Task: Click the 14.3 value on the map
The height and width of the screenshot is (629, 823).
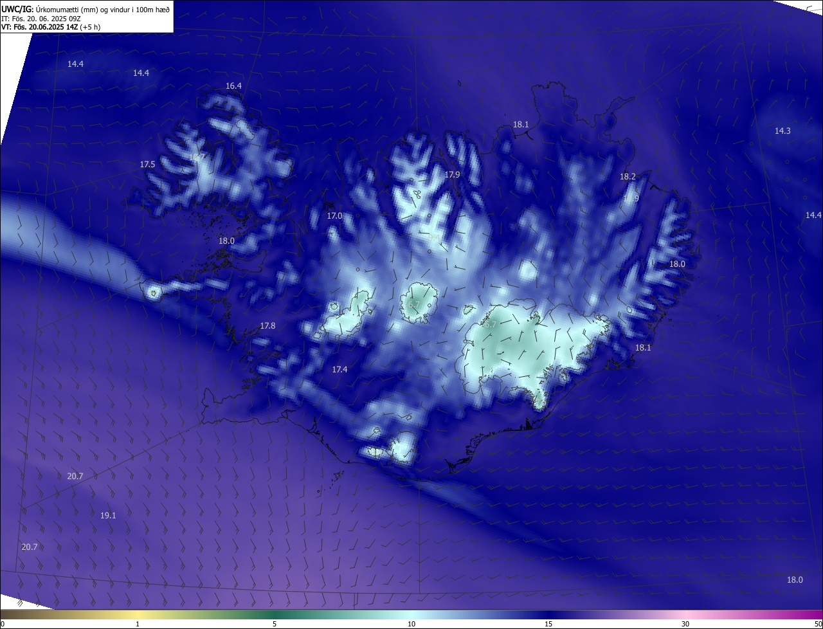Action: (782, 131)
